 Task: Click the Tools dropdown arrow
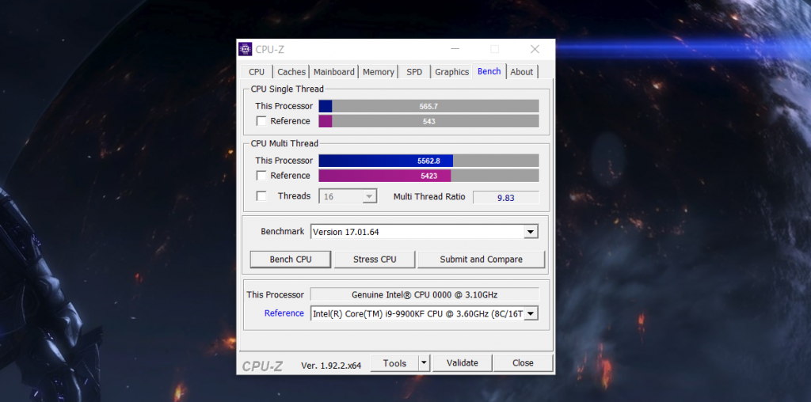point(425,363)
